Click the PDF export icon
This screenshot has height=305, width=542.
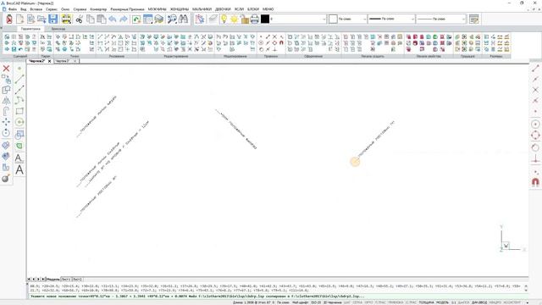[9, 19]
